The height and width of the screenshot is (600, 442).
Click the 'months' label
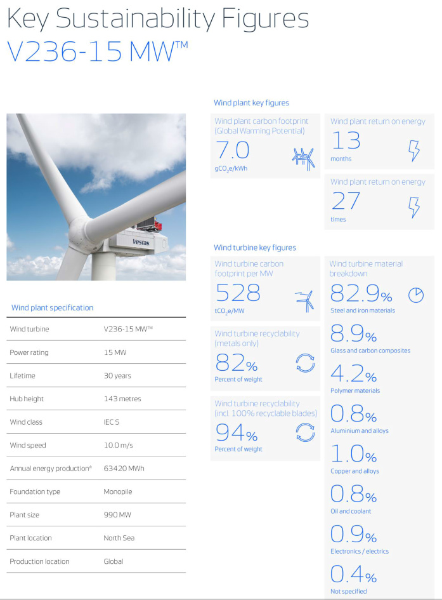[x=341, y=159]
